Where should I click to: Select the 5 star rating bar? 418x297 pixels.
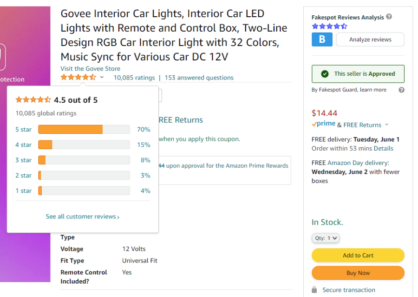(84, 129)
